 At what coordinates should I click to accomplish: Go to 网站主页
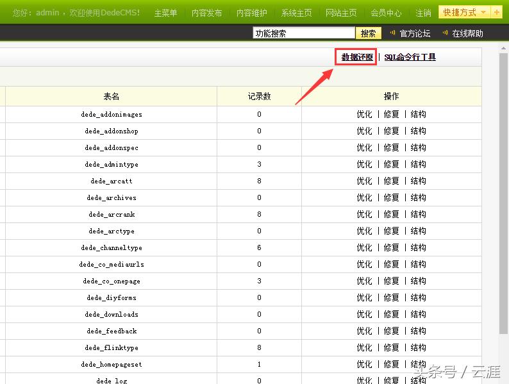coord(341,13)
